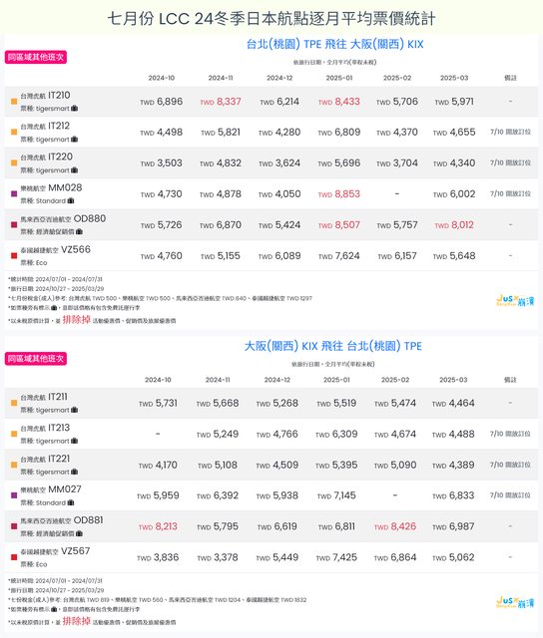Click the IT220 flight number
Screen dimensions: 543x638
pos(60,157)
